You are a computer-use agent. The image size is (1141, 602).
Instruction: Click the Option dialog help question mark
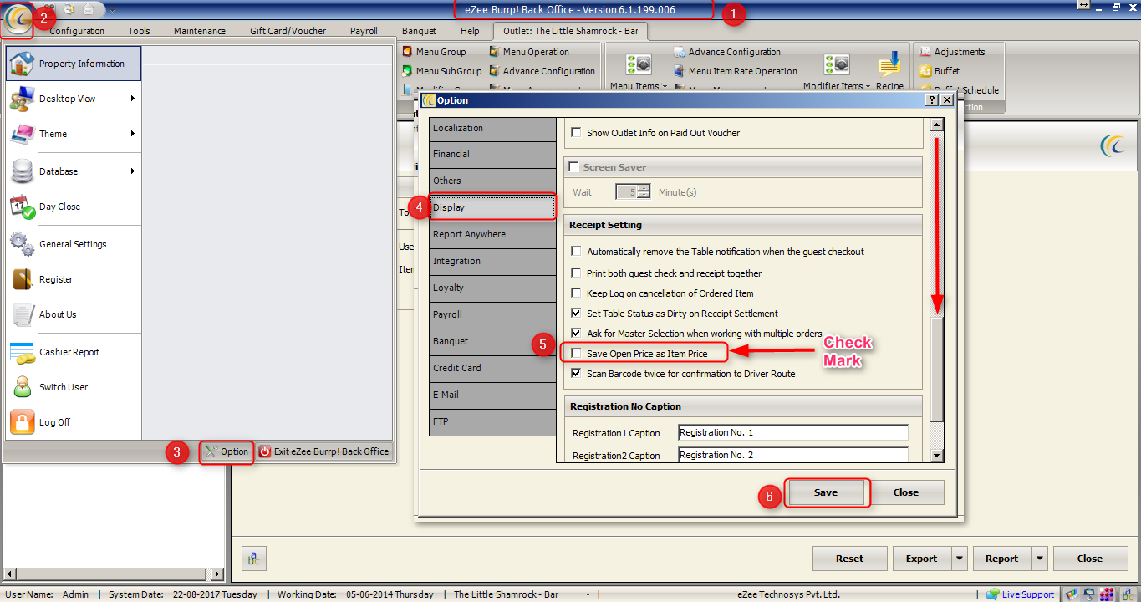(x=932, y=100)
